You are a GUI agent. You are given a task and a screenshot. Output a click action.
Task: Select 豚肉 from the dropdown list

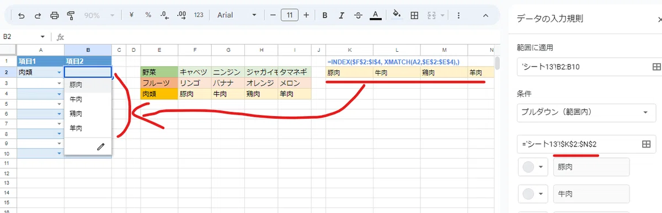[x=88, y=85]
